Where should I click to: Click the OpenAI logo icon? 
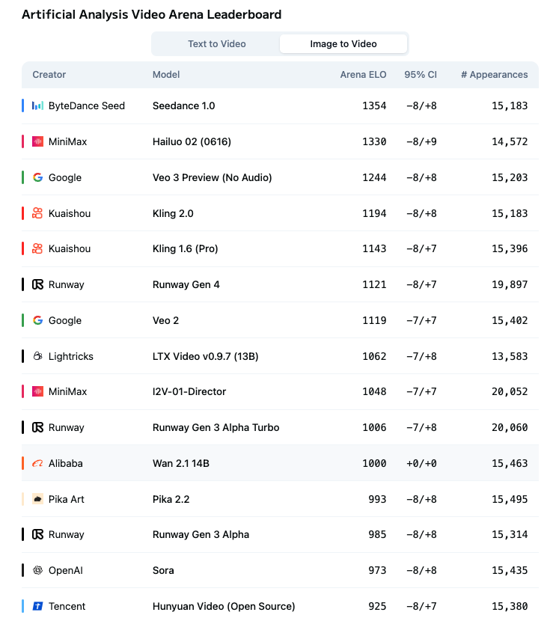click(37, 570)
